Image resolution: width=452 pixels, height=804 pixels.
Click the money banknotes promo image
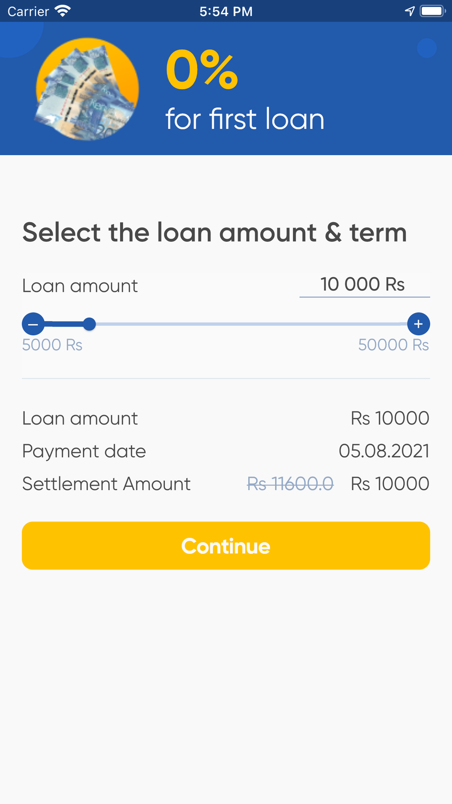point(87,89)
